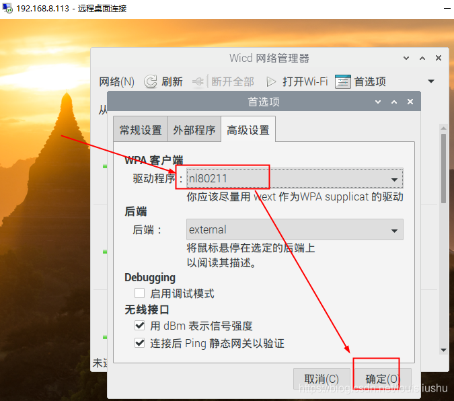The width and height of the screenshot is (454, 401).
Task: Open the WPA driver nl80211 dropdown
Action: [295, 178]
